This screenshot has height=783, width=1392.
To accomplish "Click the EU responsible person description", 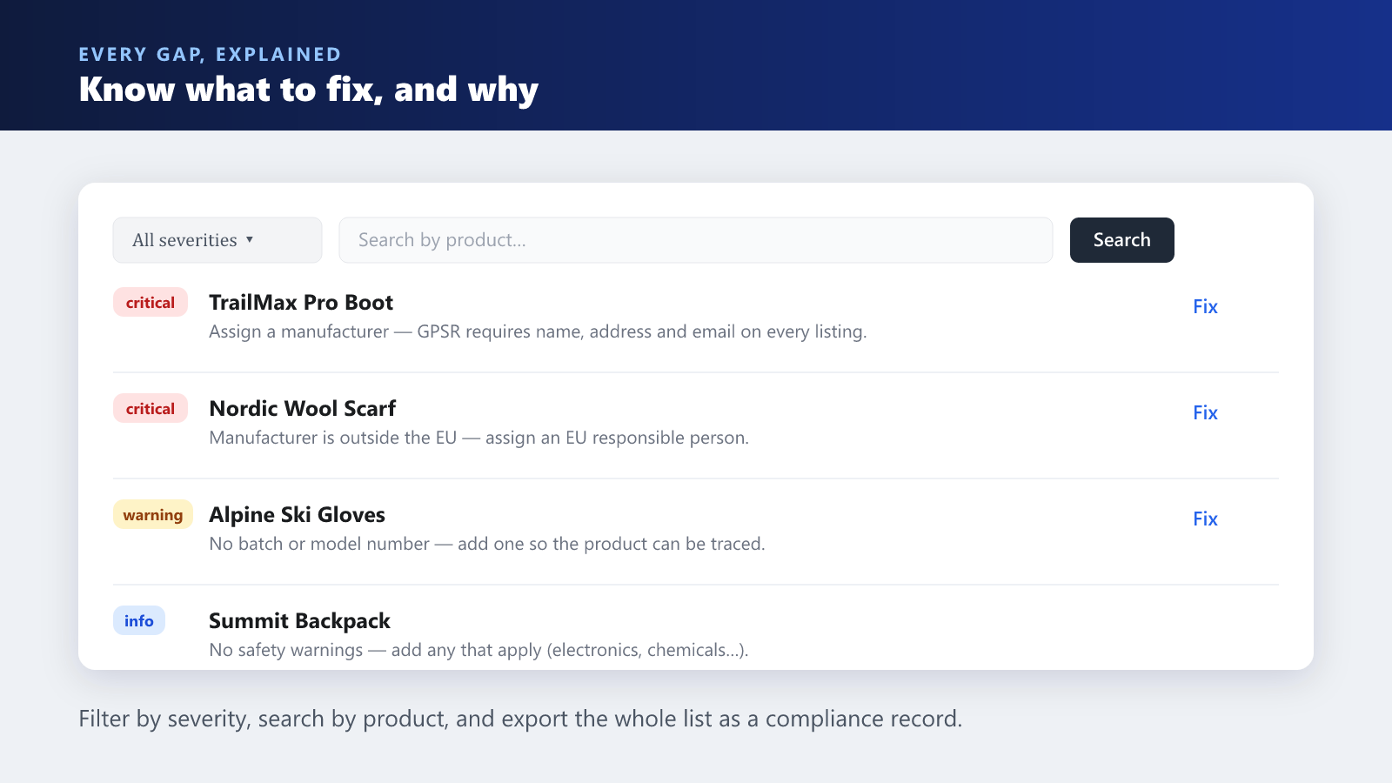I will pyautogui.click(x=478, y=438).
